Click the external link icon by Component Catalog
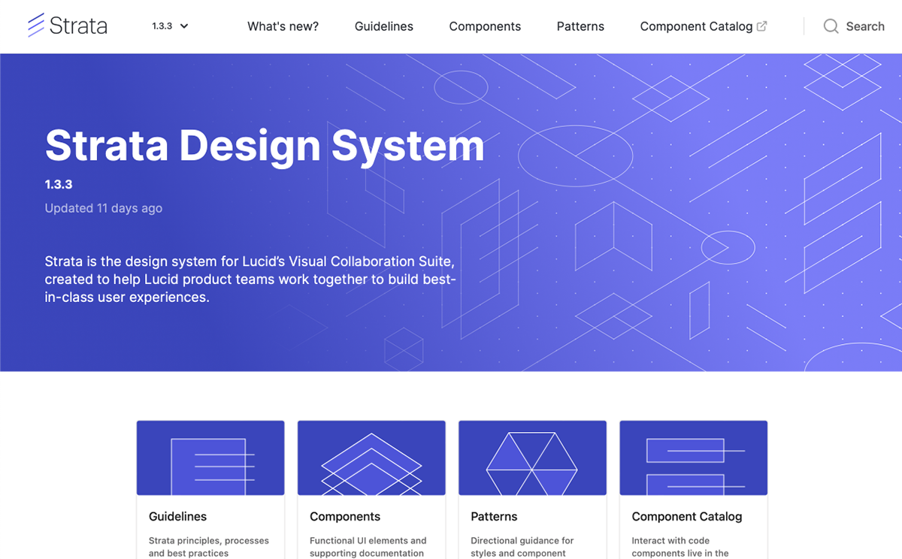 pyautogui.click(x=761, y=26)
